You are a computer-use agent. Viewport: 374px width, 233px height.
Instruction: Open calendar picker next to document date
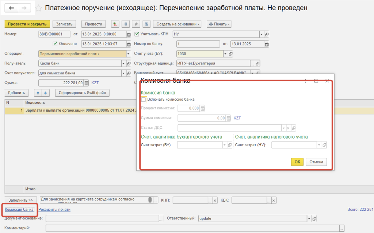coord(129,34)
